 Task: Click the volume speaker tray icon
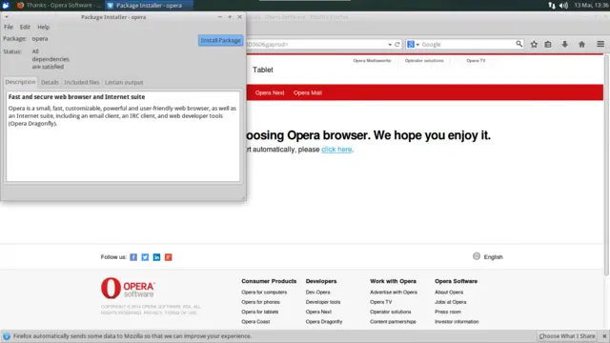(x=563, y=5)
